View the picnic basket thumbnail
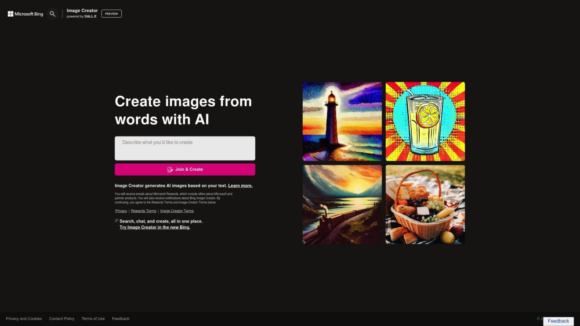The width and height of the screenshot is (580, 326). point(425,204)
